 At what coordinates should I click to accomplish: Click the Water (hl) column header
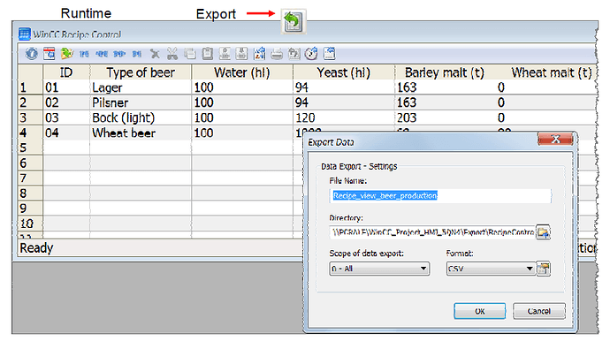pyautogui.click(x=242, y=72)
